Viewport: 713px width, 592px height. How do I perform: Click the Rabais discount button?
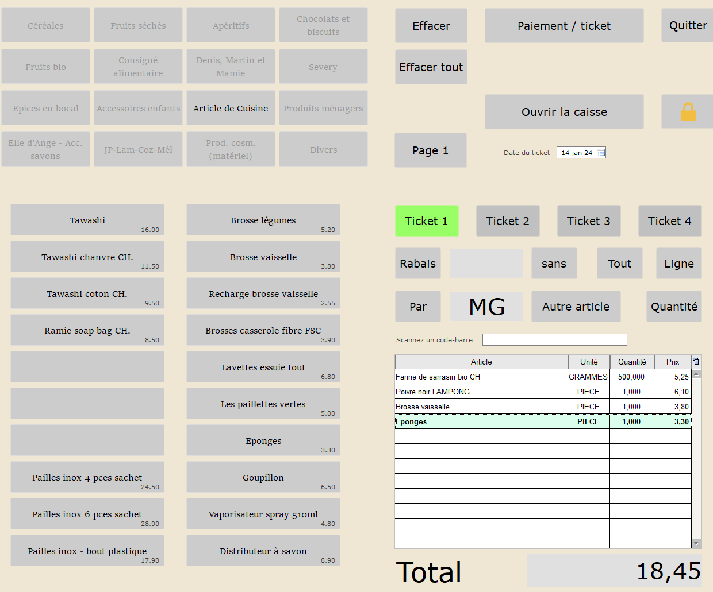[x=418, y=264]
